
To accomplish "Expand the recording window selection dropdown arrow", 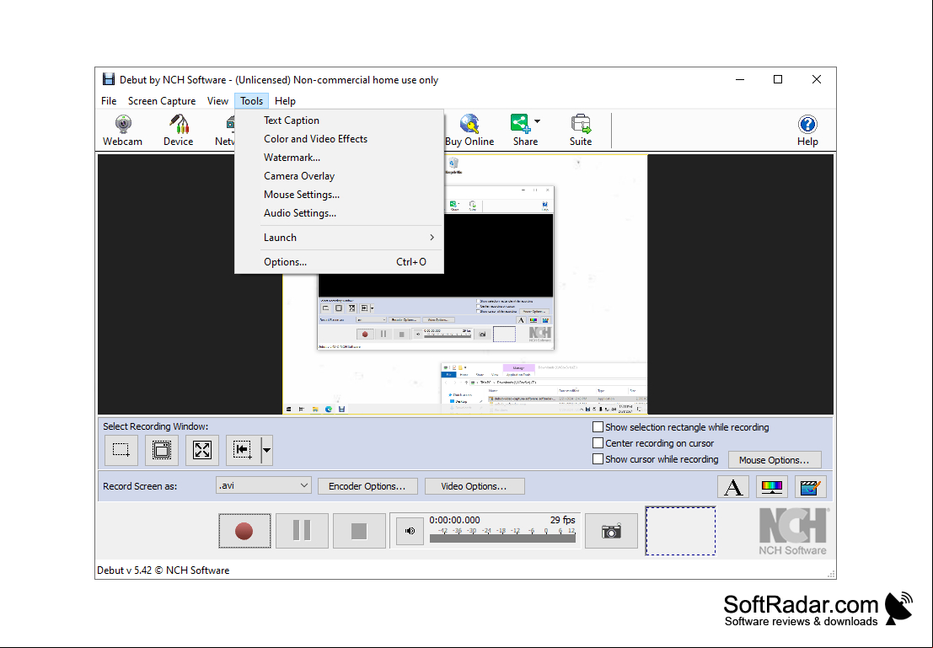I will pos(266,450).
